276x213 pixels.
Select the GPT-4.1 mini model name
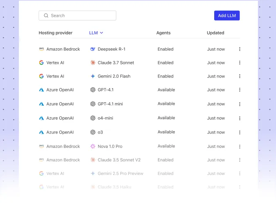pos(110,104)
